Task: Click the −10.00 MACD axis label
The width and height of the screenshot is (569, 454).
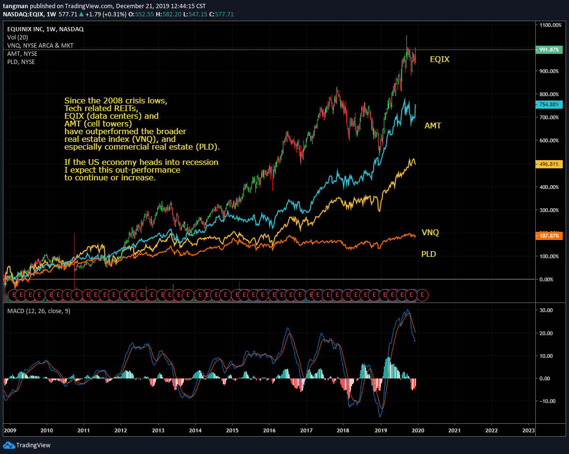Action: click(x=547, y=401)
